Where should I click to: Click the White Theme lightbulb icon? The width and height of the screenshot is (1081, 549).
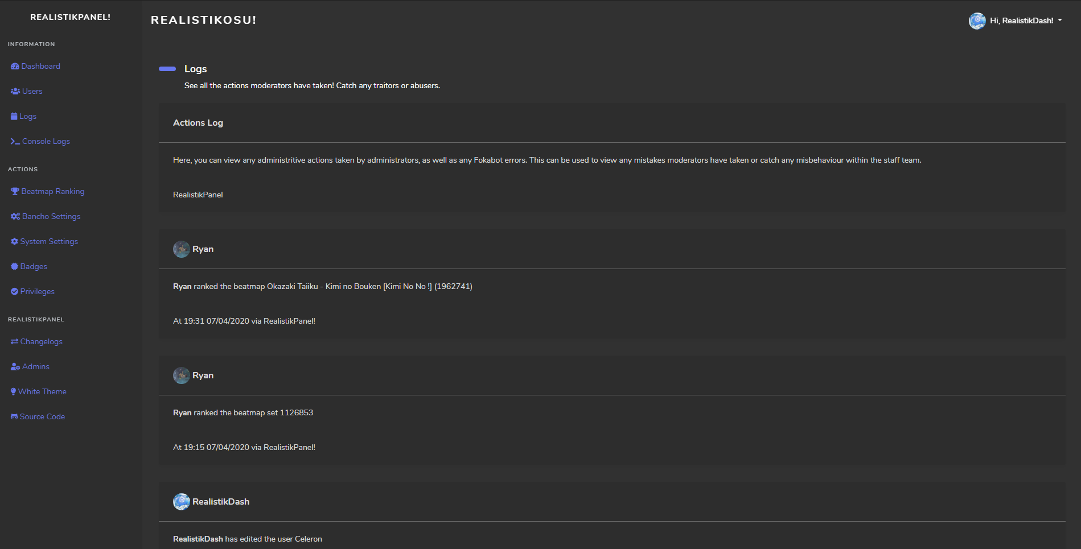[13, 392]
